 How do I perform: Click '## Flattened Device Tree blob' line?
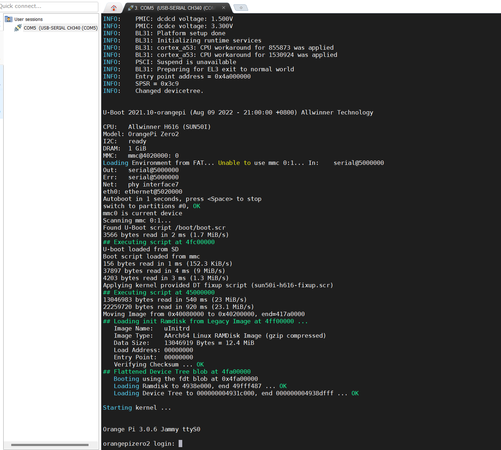click(x=177, y=372)
